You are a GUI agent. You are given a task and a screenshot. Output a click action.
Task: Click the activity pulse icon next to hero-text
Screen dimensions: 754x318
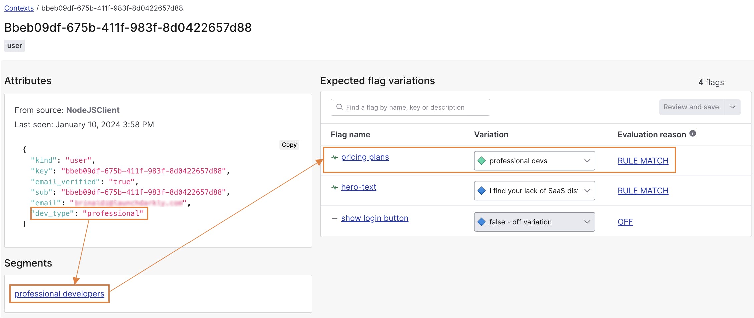334,187
